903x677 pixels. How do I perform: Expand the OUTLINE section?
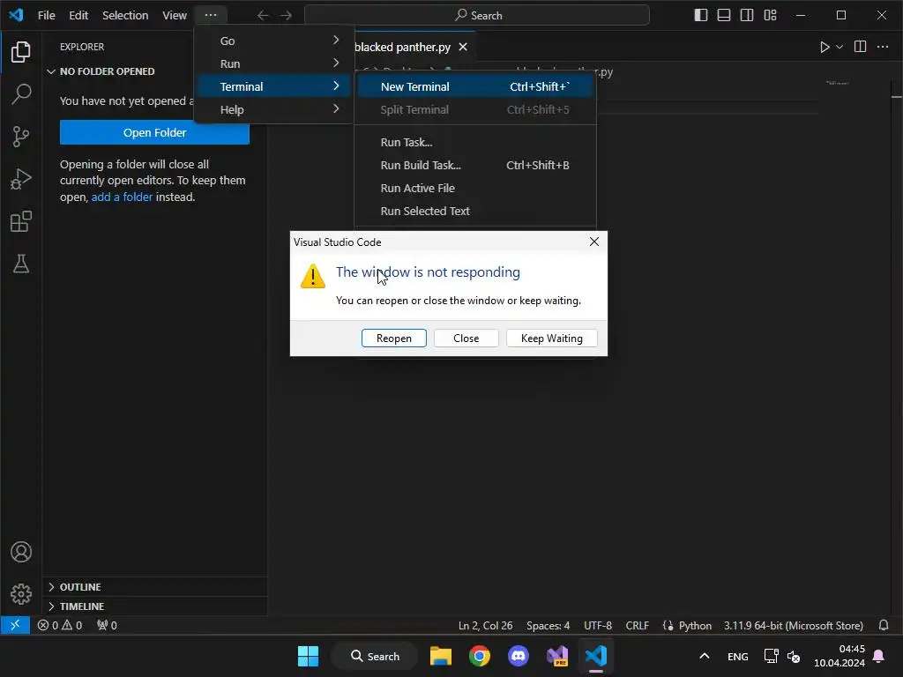[x=154, y=586]
